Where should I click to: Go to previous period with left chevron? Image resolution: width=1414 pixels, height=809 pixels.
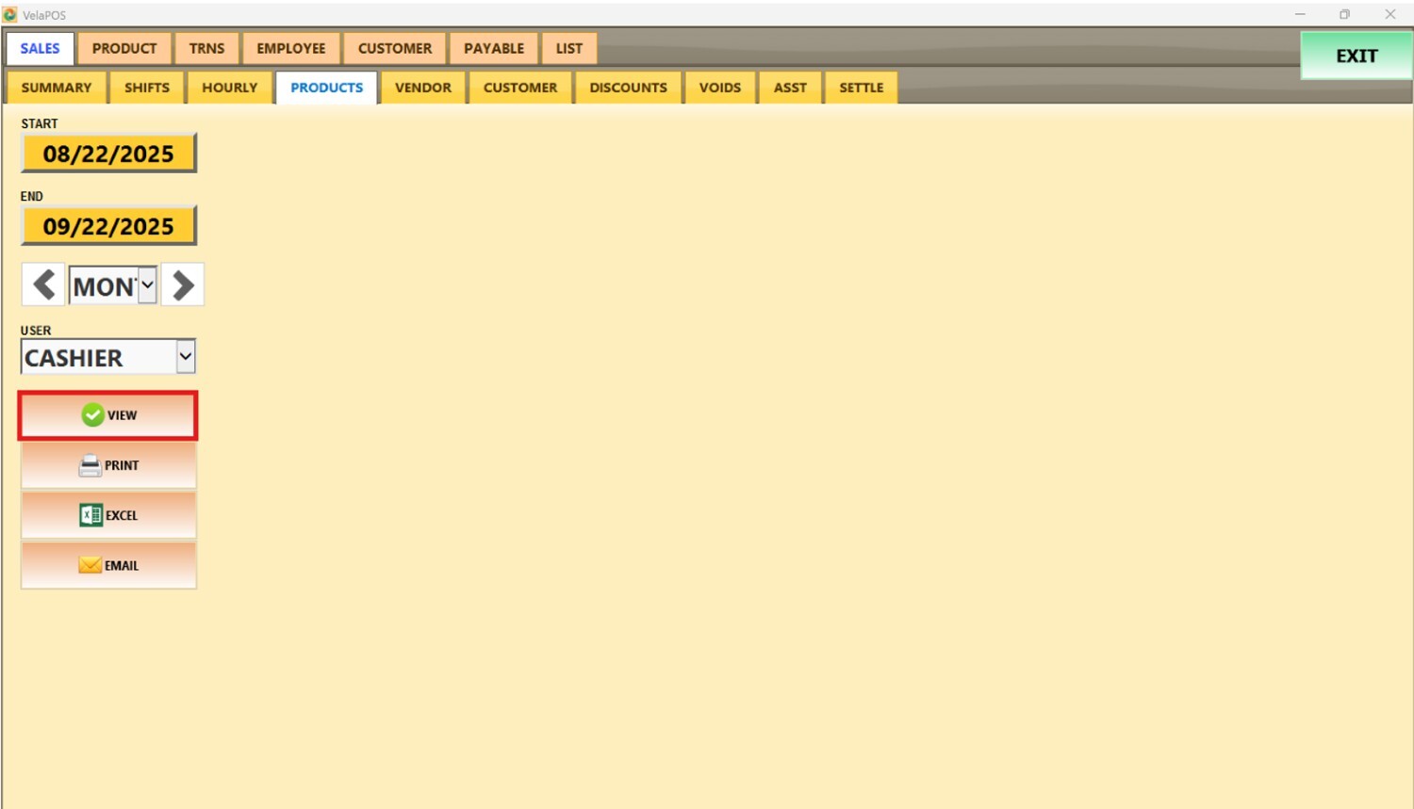point(43,284)
